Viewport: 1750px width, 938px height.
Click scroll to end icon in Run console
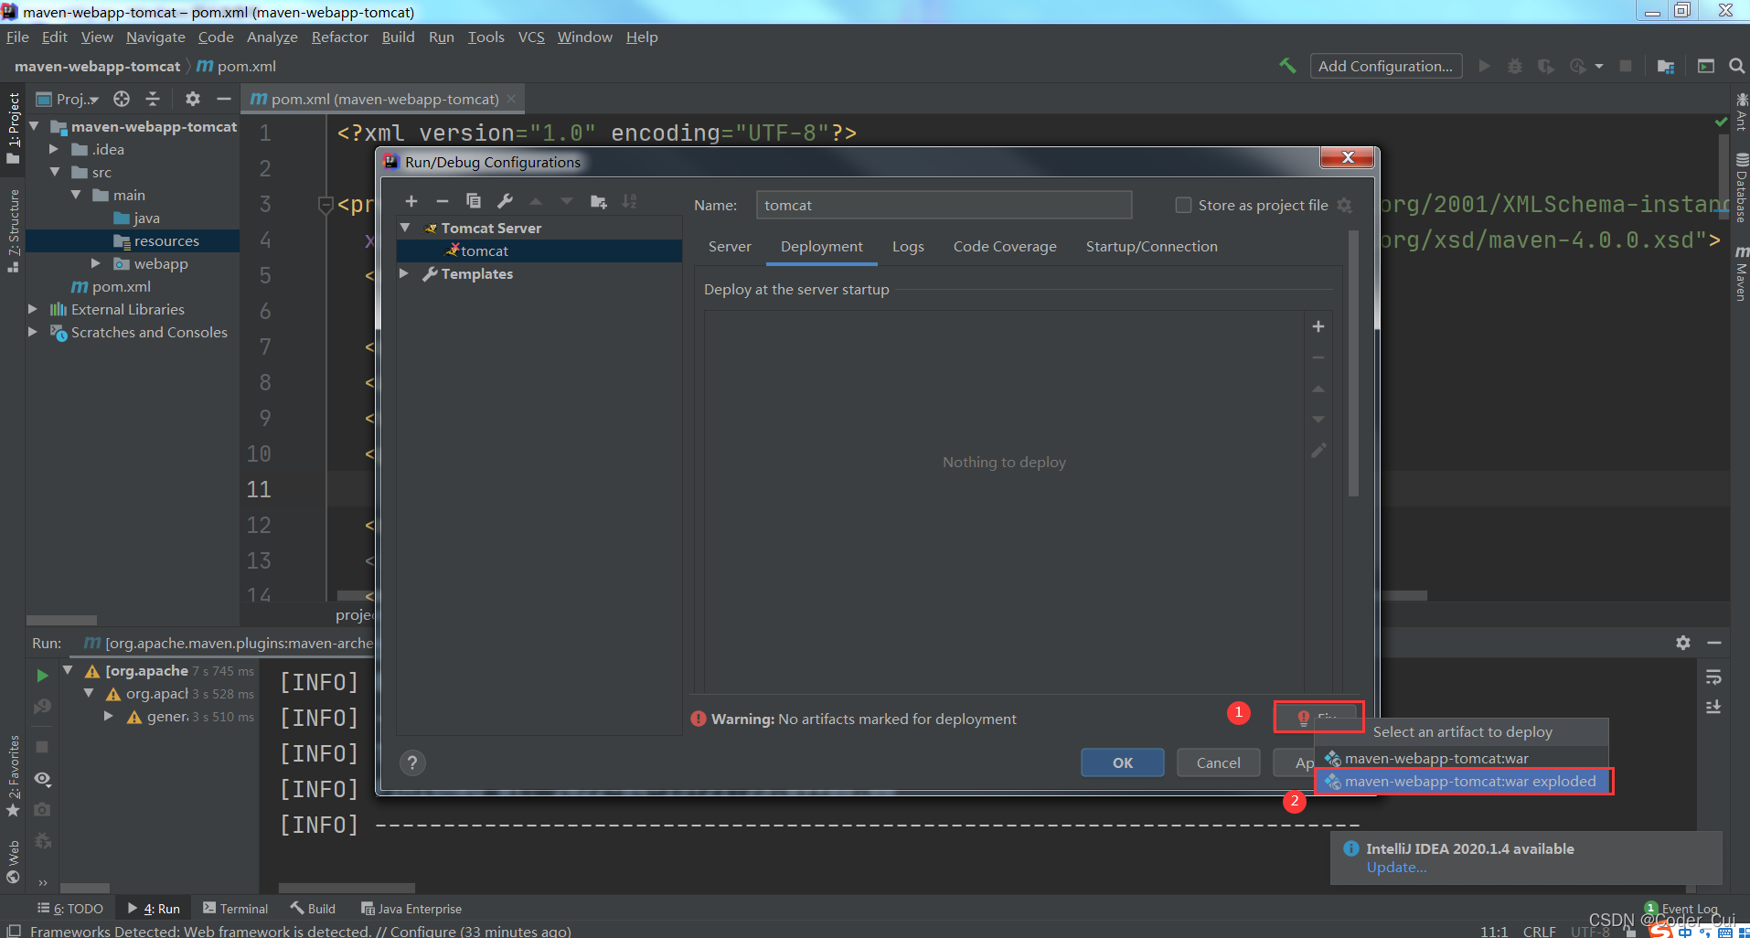[x=1713, y=708]
